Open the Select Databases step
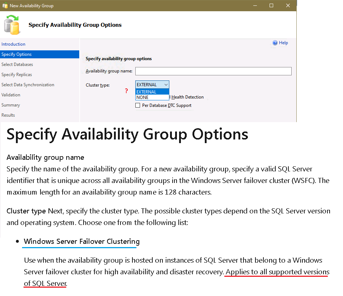 (17, 64)
